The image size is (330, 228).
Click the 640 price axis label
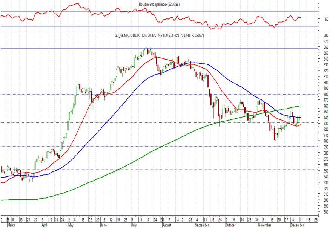point(326,176)
